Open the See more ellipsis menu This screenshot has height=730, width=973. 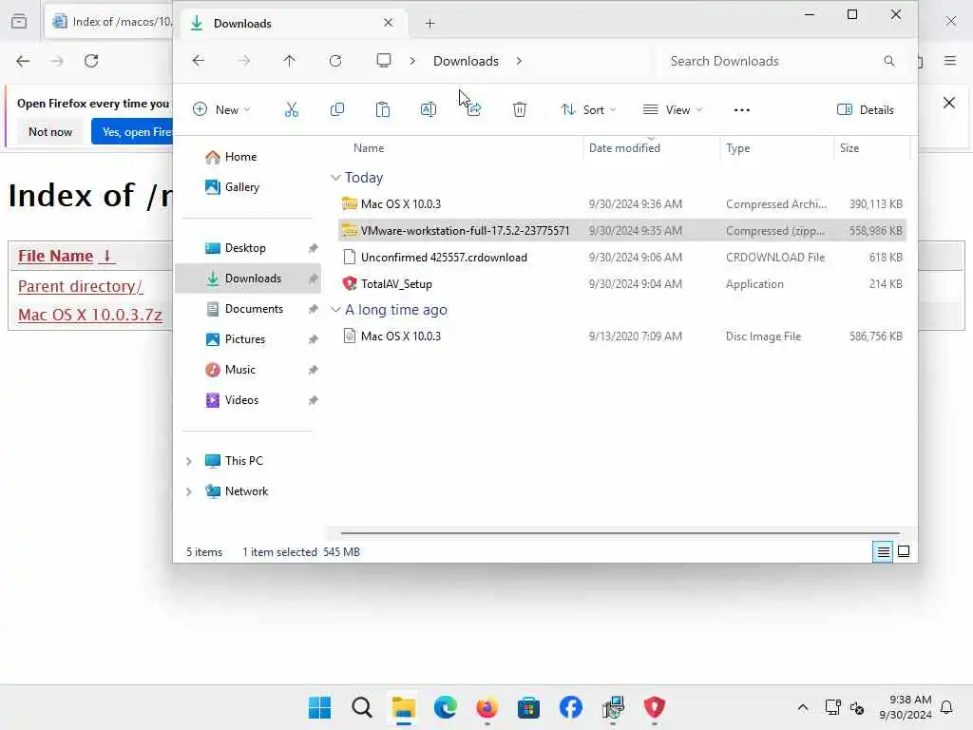[741, 110]
